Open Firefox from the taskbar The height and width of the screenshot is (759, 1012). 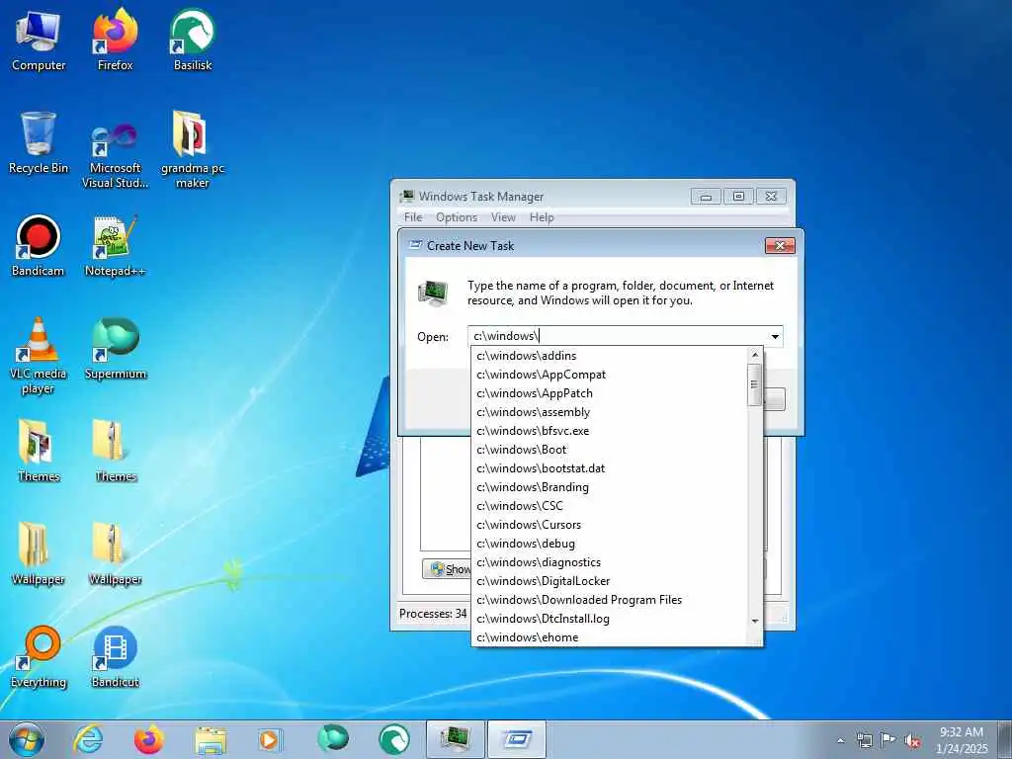148,739
